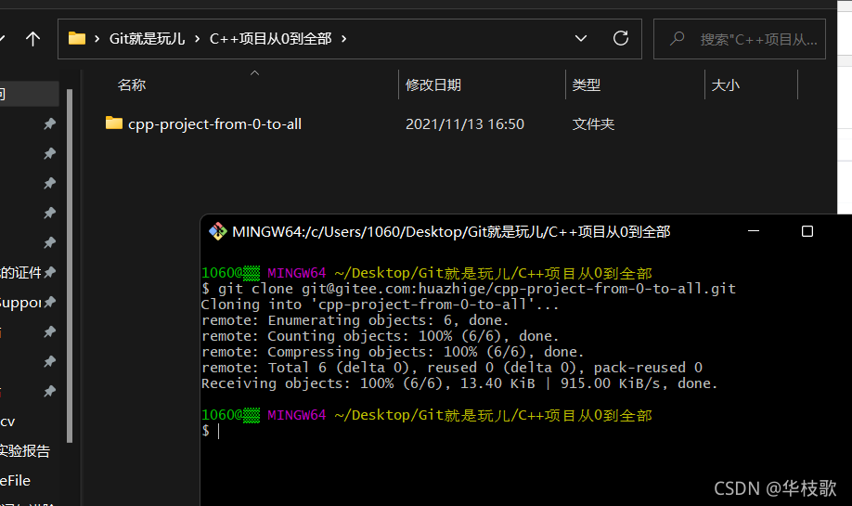Click 'Cloning into' output line in terminal
The width and height of the screenshot is (852, 506).
click(380, 305)
